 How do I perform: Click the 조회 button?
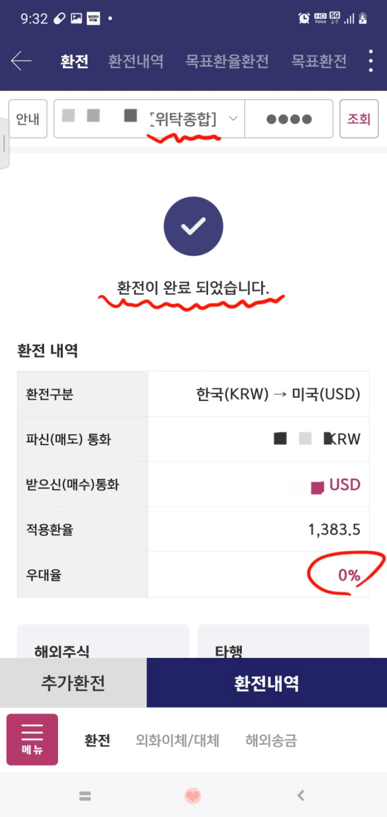click(x=359, y=119)
